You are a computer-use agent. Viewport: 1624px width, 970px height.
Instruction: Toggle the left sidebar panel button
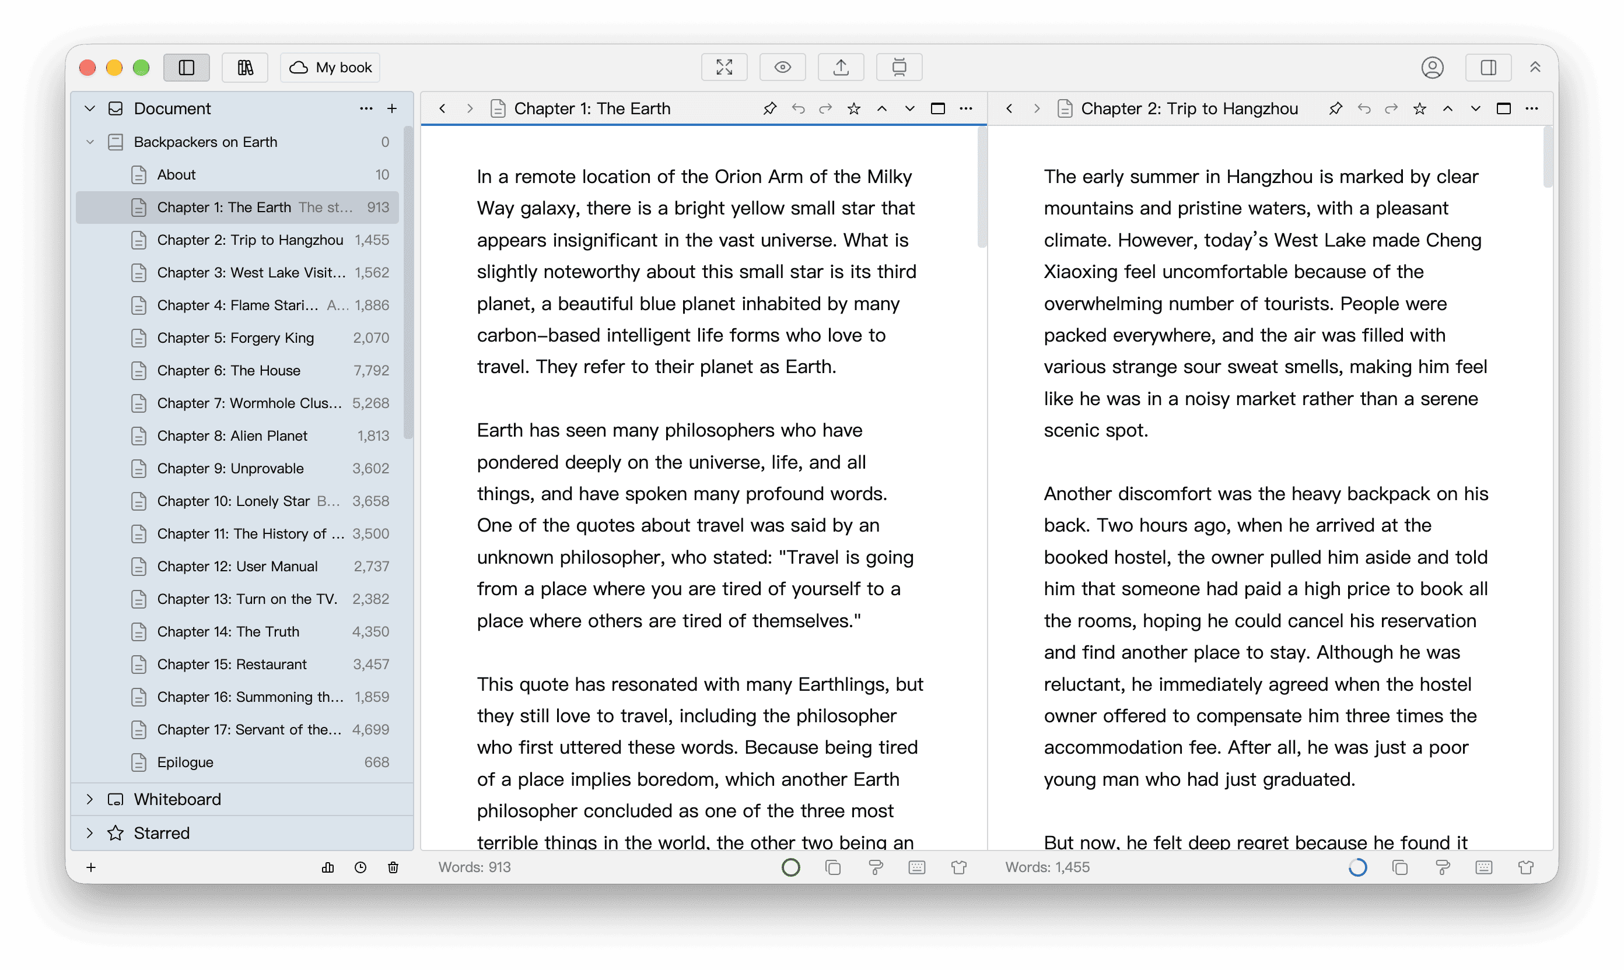point(187,67)
